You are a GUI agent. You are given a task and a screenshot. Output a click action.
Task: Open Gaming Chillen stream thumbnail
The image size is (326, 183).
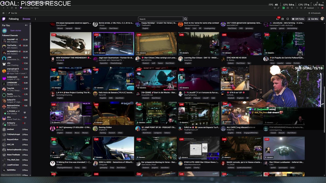click(113, 113)
